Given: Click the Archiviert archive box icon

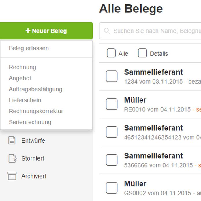Looking at the screenshot, I should pos(12,176).
